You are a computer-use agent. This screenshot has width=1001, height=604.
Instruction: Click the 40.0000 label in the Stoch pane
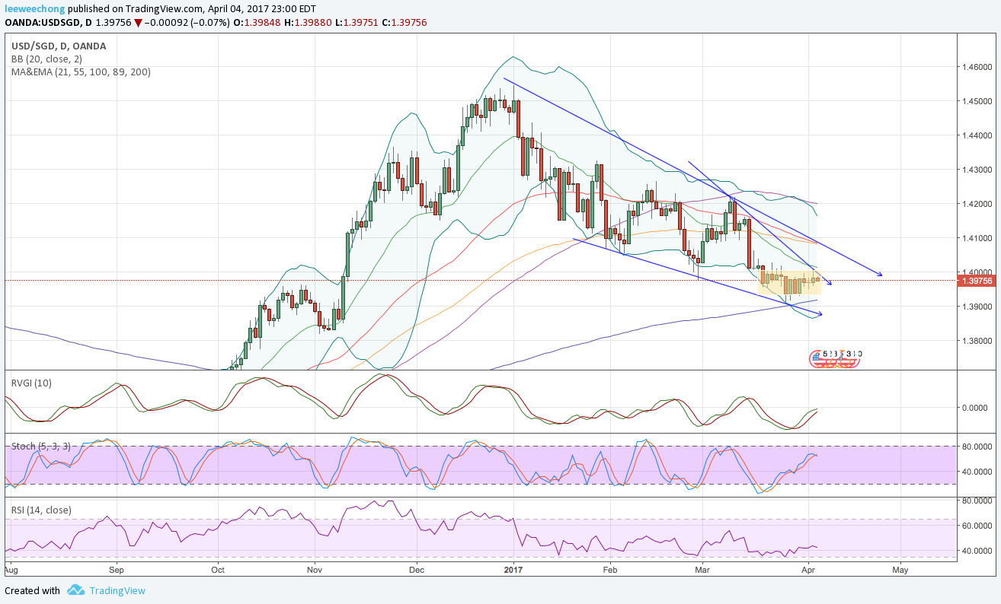977,472
